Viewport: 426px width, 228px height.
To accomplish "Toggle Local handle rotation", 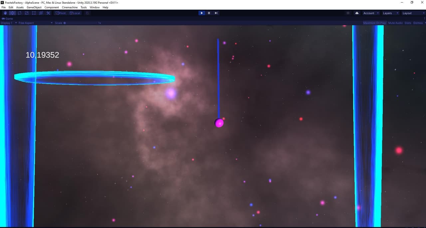I will click(x=75, y=13).
